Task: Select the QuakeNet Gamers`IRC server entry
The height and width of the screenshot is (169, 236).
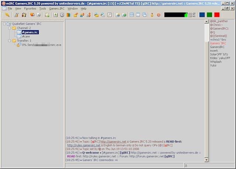Action: [27, 24]
